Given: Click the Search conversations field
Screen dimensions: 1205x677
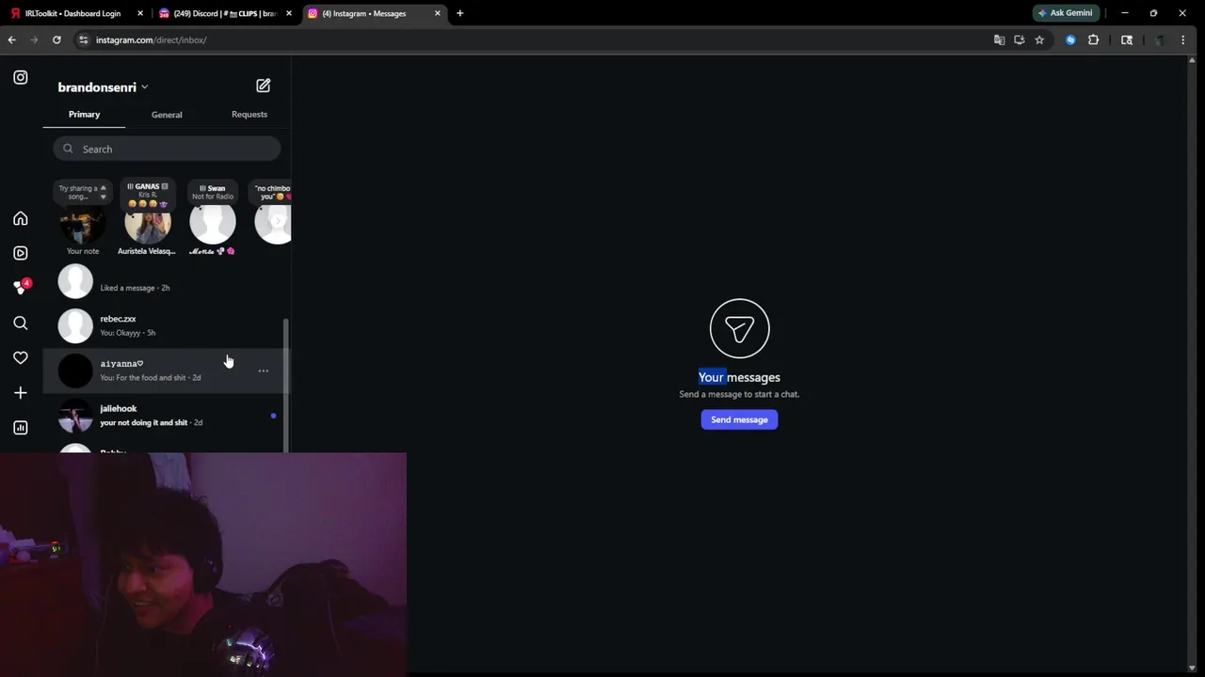Looking at the screenshot, I should (167, 149).
